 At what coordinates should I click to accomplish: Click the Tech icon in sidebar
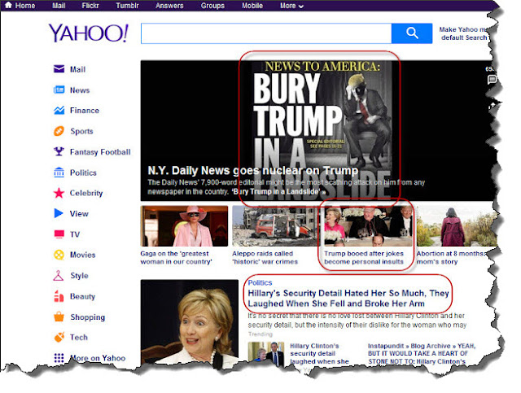tap(59, 337)
